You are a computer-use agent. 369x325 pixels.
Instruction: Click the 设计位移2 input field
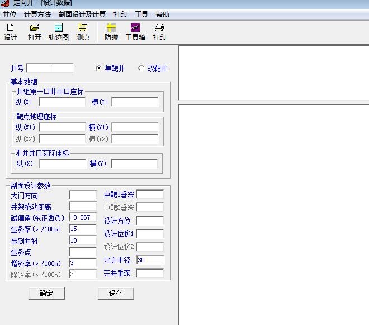pos(150,247)
